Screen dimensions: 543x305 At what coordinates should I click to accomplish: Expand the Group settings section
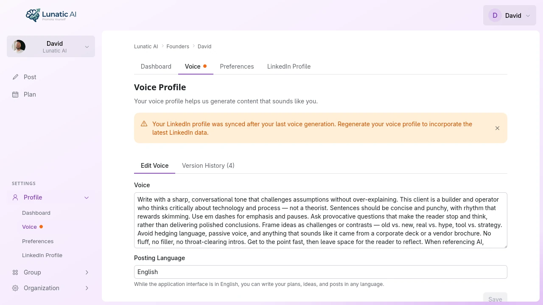[x=87, y=272]
